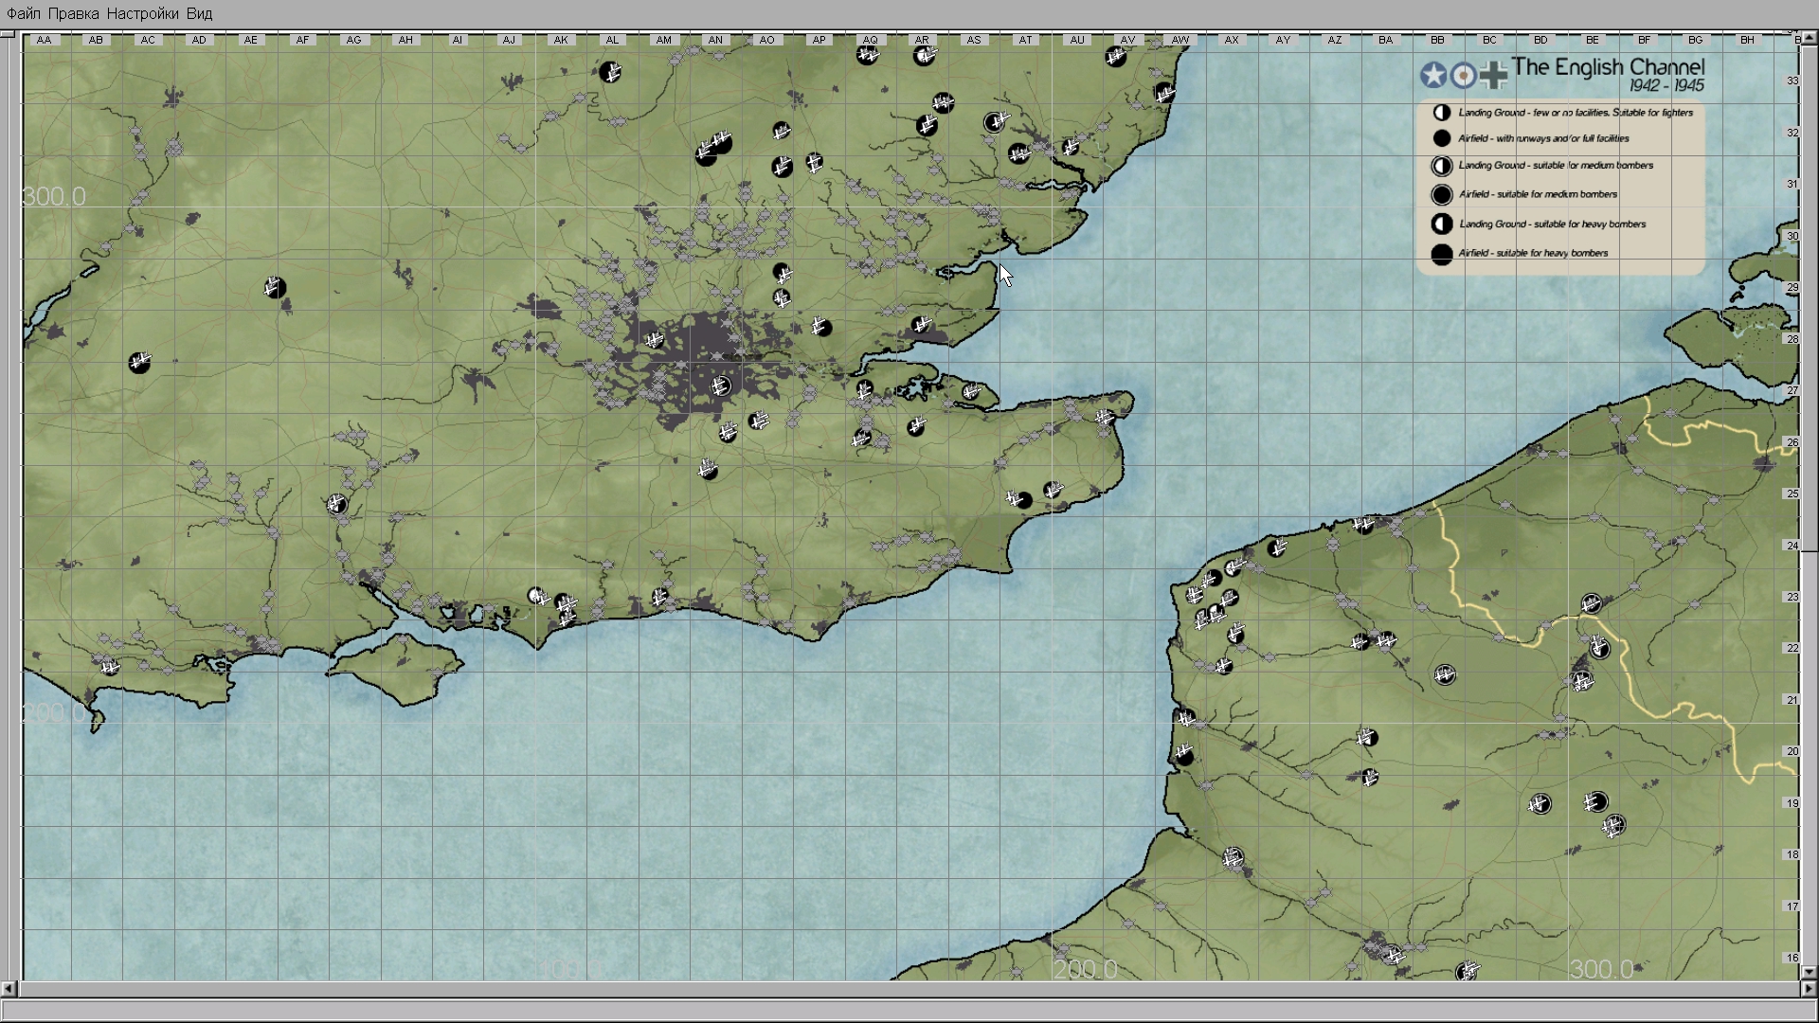Click the German Balkenkreuz cross icon
Image resolution: width=1819 pixels, height=1023 pixels.
tap(1493, 75)
